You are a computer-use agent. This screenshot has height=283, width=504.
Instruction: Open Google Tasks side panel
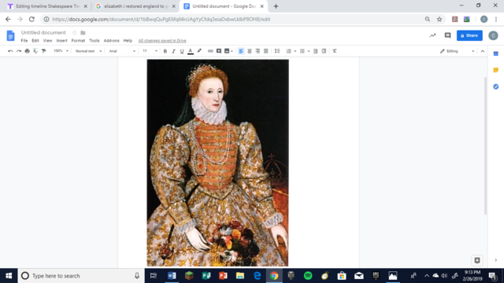(495, 86)
